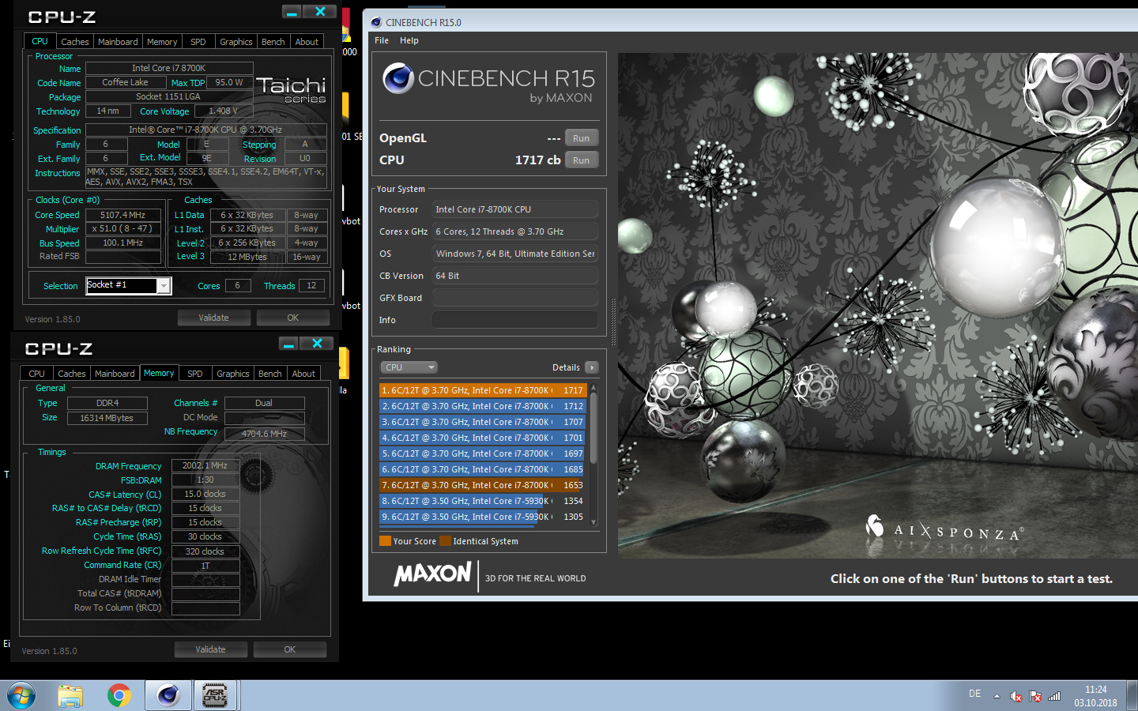Viewport: 1138px width, 711px height.
Task: Minimize the top CPU-Z window
Action: [292, 12]
